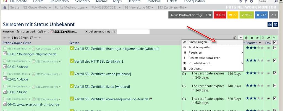283x111 pixels.
Task: Uncheck the tlz.de wildcard sensor checkbox
Action: pos(275,85)
